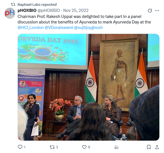Click the repost arrows icon below the photo

52,147
